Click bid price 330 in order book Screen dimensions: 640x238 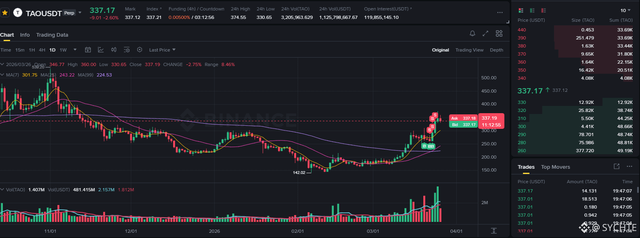[522, 102]
